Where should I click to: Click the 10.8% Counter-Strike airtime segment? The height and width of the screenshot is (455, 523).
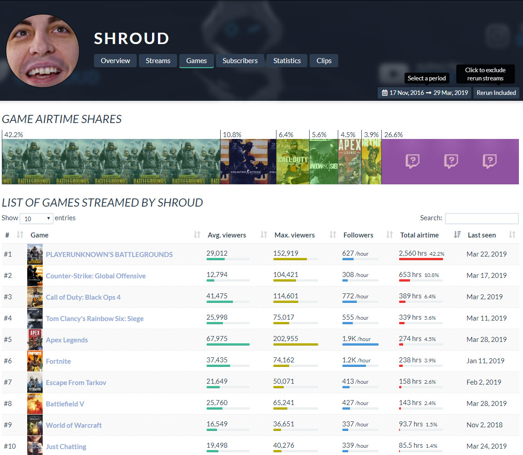pos(248,162)
